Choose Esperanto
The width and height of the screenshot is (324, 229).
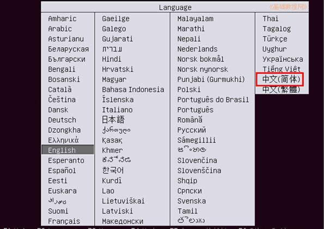pos(66,161)
